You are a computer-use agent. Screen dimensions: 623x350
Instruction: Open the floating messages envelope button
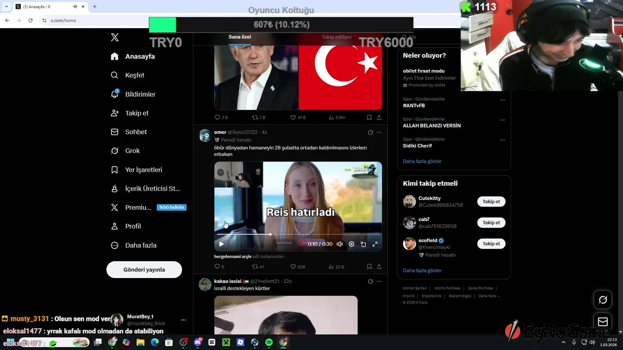pos(603,322)
